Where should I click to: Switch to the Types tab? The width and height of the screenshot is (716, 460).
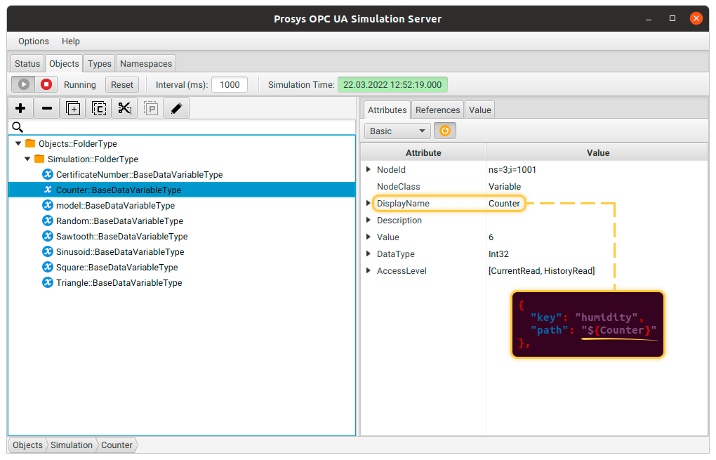click(100, 63)
